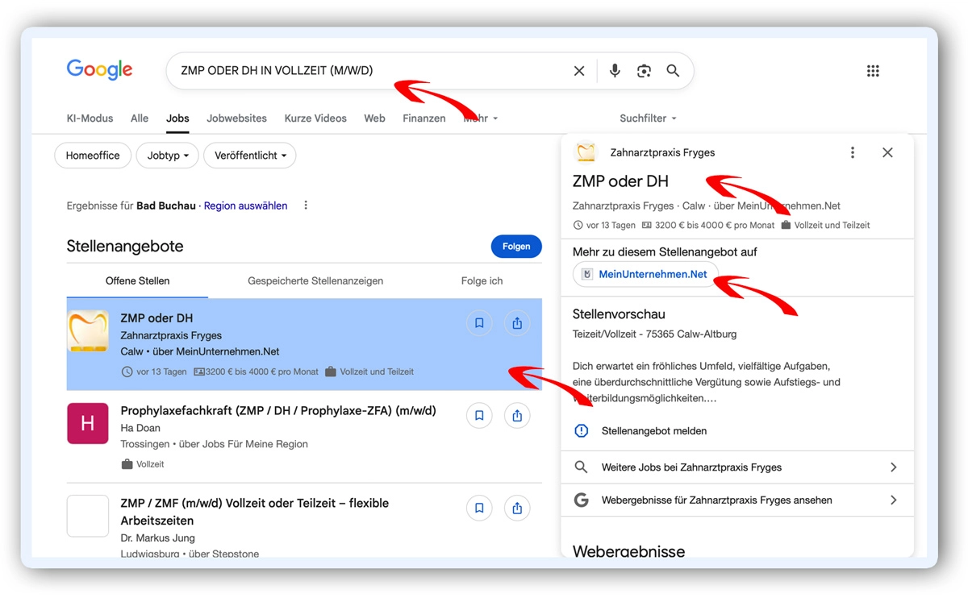Share the ZMP oder DH job
The image size is (968, 602).
click(x=517, y=323)
